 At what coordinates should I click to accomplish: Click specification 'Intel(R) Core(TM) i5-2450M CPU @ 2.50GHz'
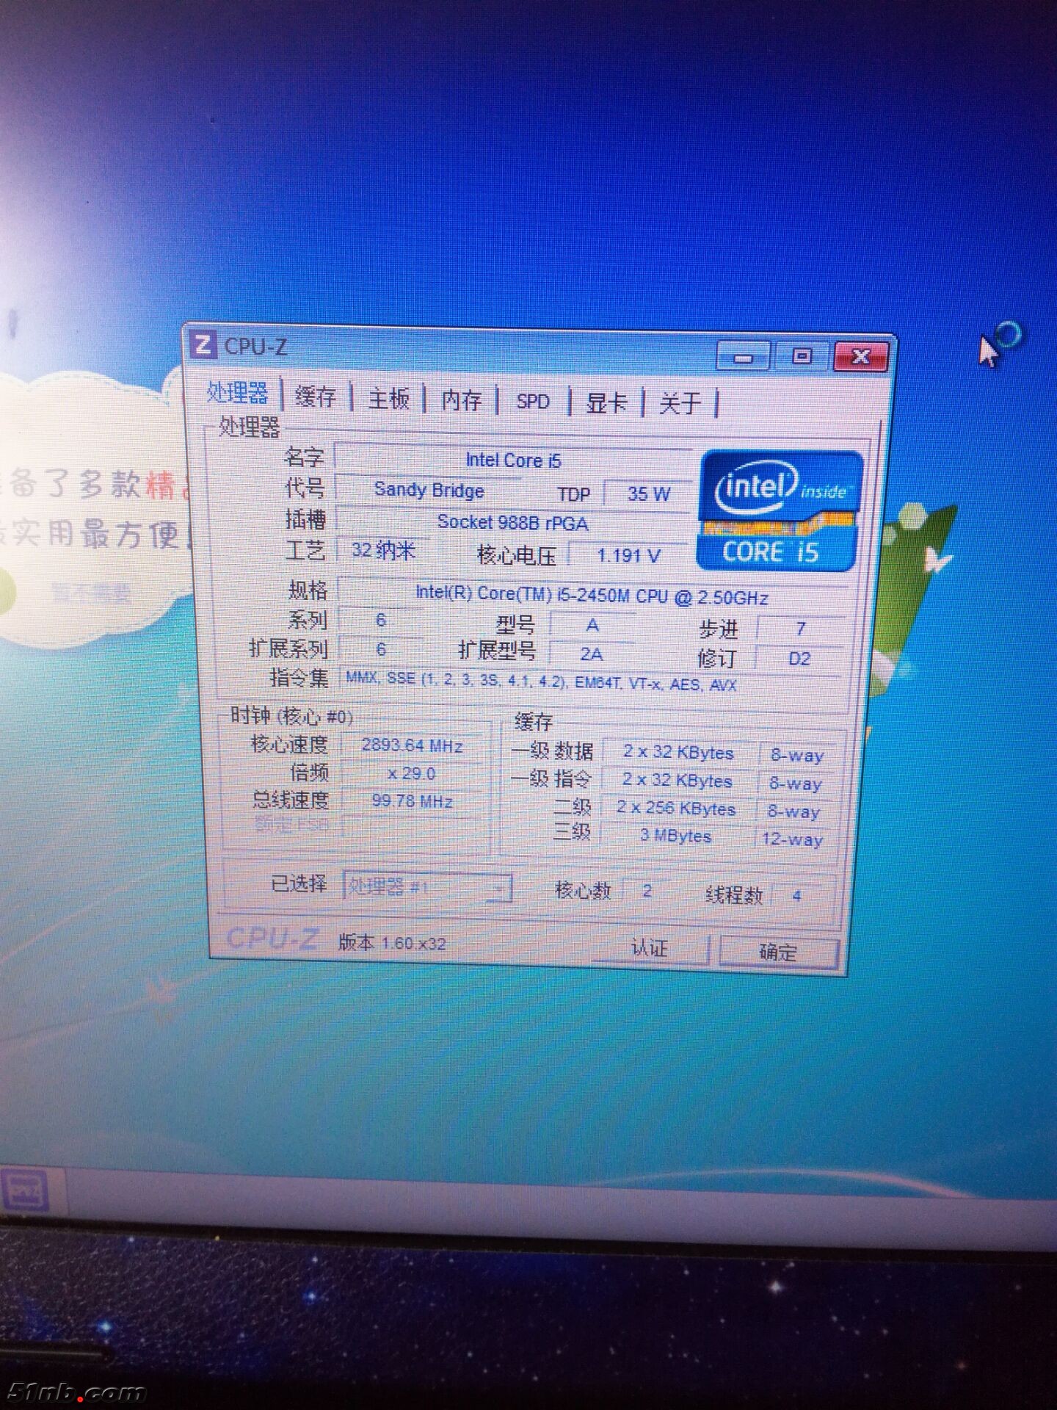(592, 595)
